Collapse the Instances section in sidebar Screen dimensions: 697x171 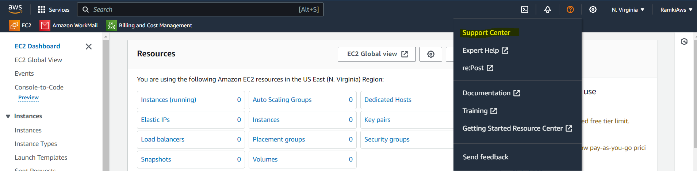point(8,116)
